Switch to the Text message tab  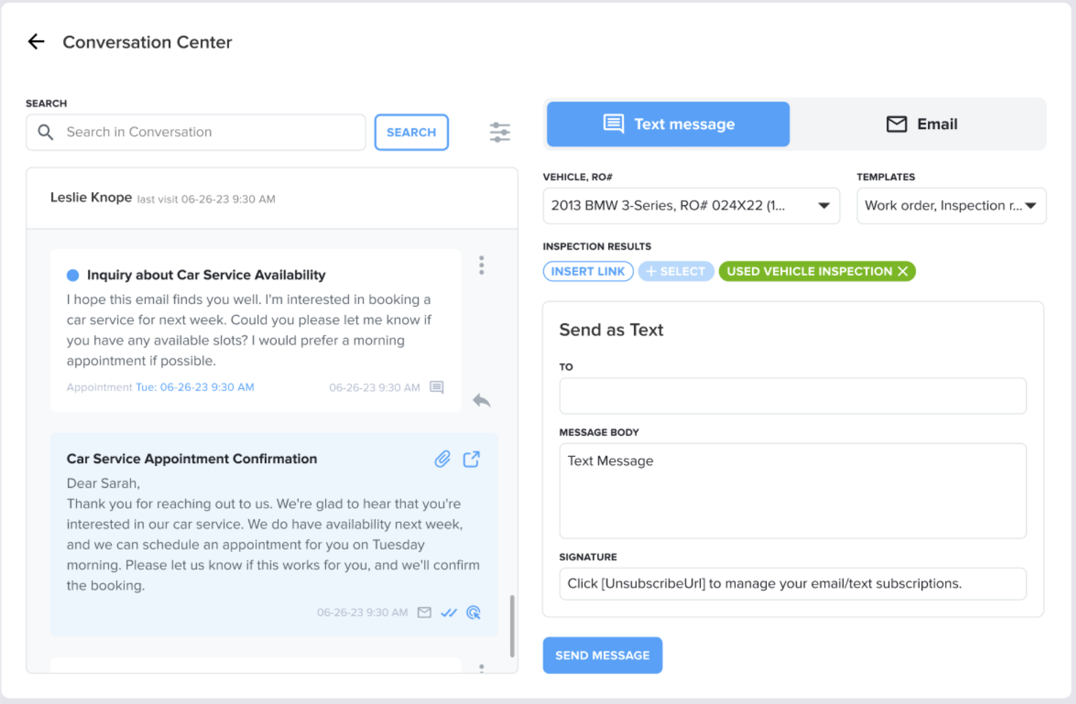click(668, 124)
